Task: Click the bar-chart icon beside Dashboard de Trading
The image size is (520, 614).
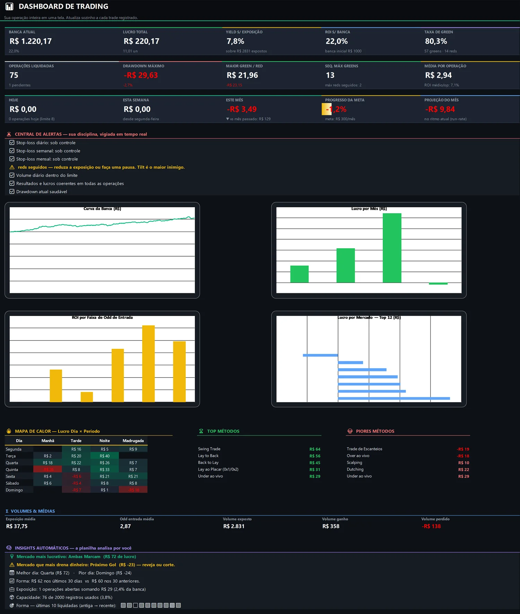Action: 9,7
